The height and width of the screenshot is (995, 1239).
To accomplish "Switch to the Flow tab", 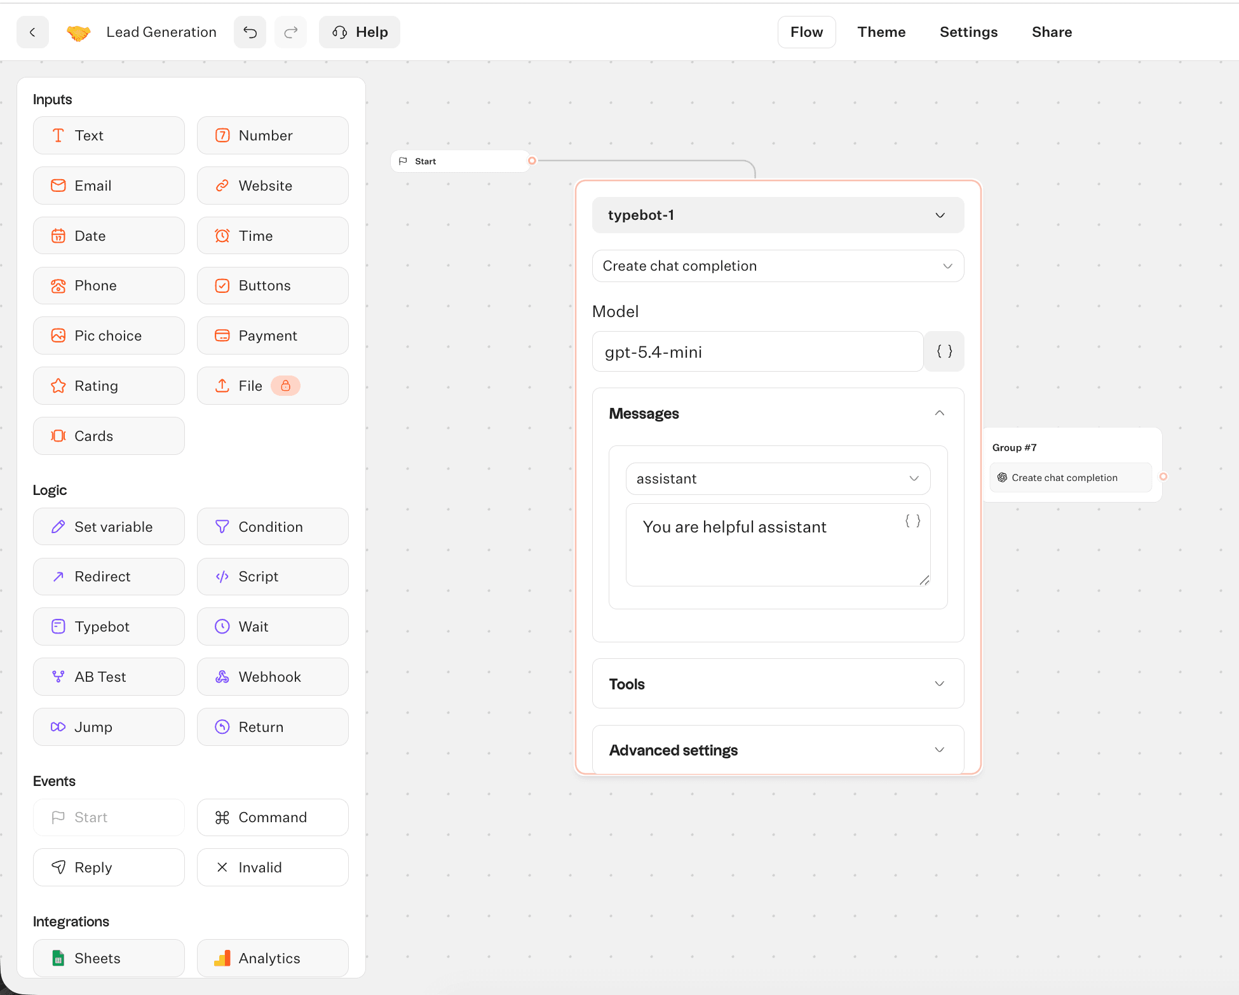I will (x=806, y=32).
